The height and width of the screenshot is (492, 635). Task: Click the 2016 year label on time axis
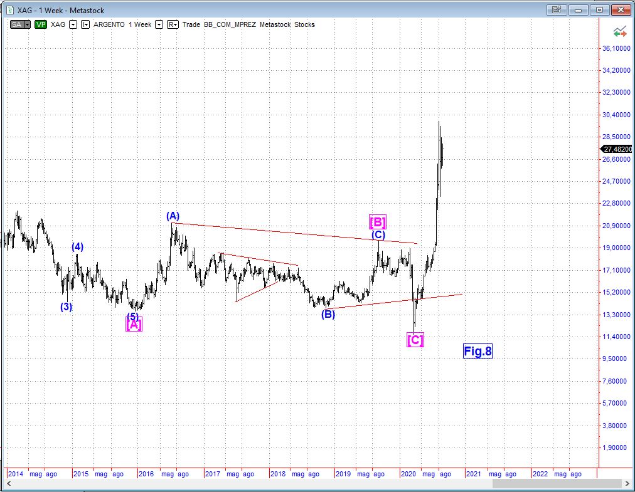[146, 474]
